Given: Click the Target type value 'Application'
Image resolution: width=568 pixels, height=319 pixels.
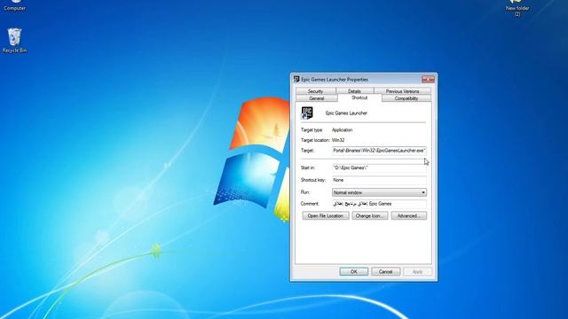Looking at the screenshot, I should 342,130.
